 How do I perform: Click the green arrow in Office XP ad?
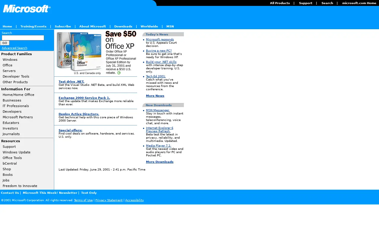point(119,73)
